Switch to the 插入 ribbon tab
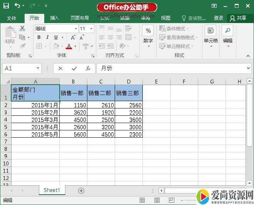254x205 pixels. 55,18
